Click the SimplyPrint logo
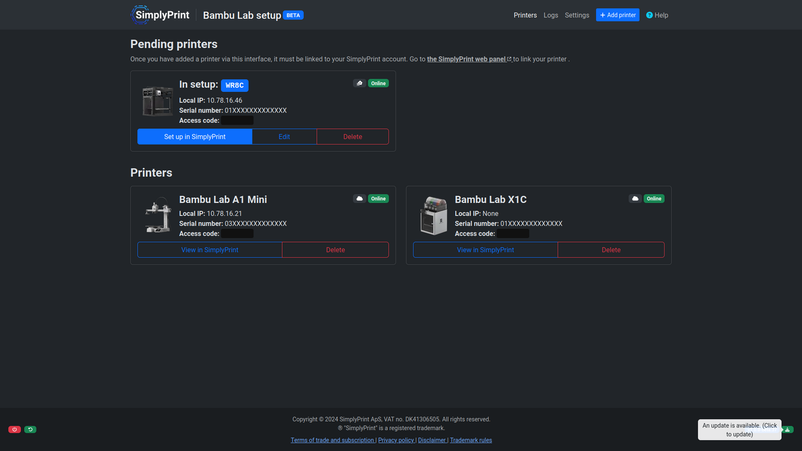This screenshot has height=451, width=802. pos(160,15)
